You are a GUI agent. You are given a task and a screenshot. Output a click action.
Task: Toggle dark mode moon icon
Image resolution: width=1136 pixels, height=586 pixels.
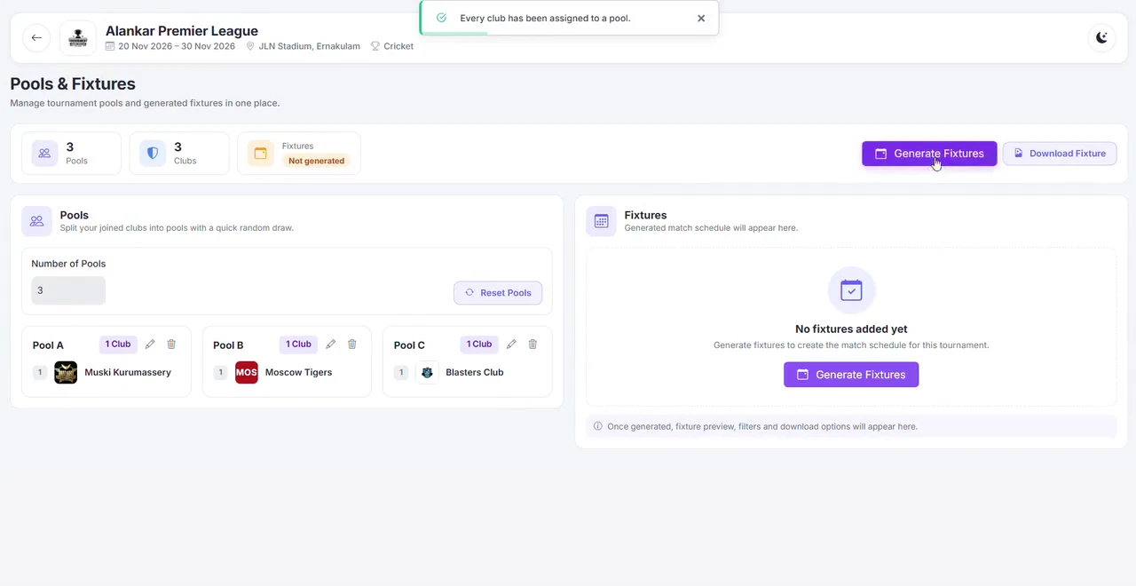click(1101, 37)
